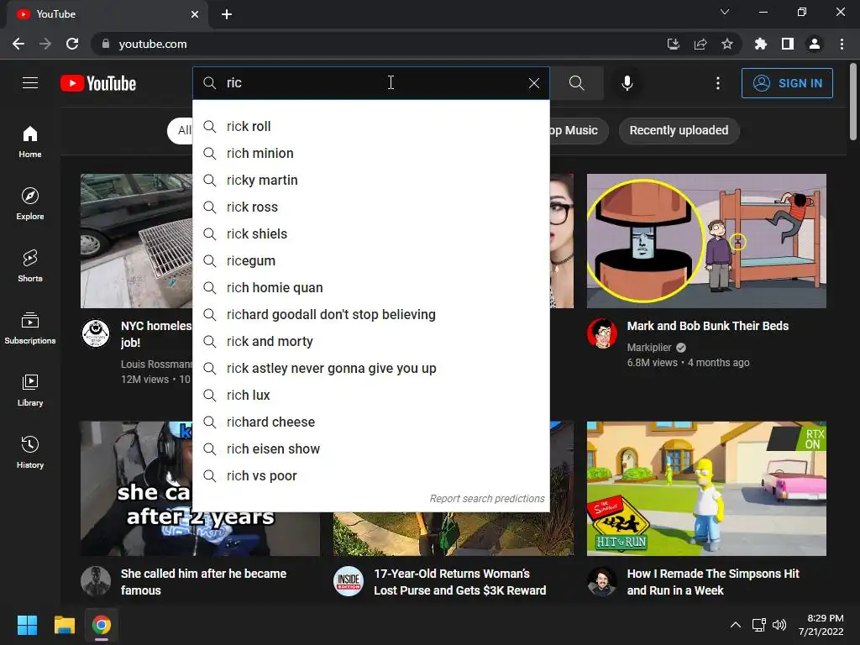Open Explore in the sidebar
Viewport: 860px width, 645px height.
[30, 203]
